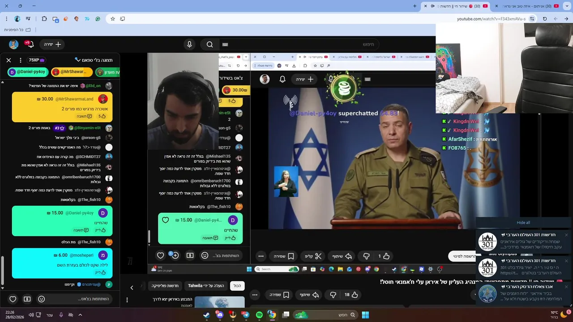
Task: Open more actions under main video
Action: [x=255, y=295]
